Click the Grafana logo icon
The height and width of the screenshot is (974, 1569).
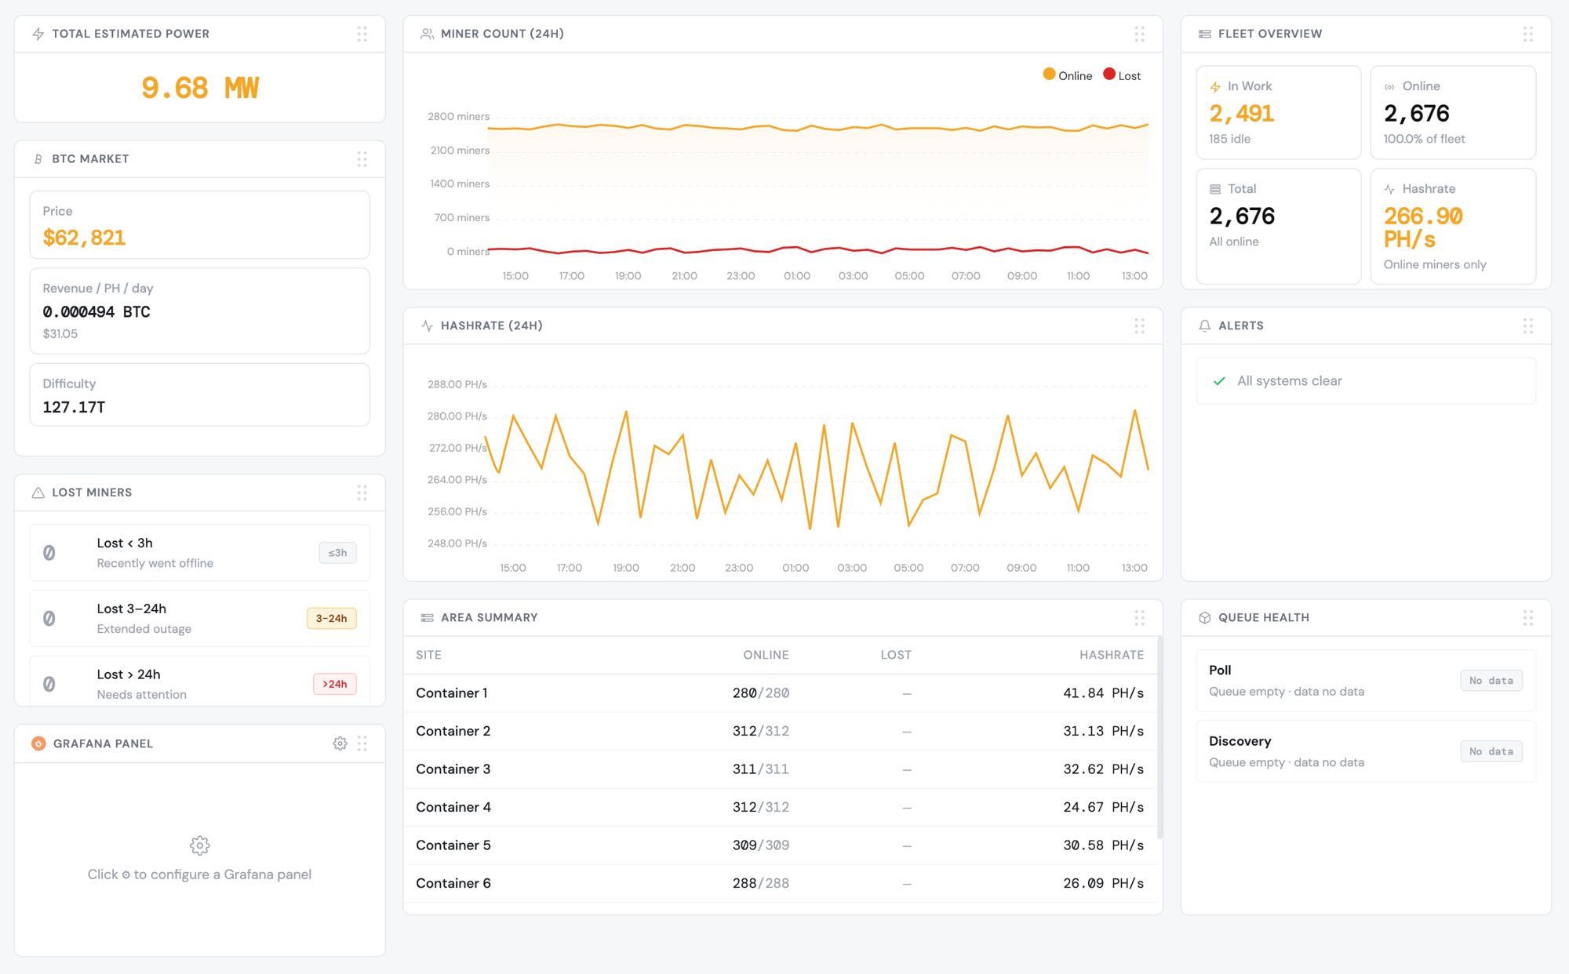(x=38, y=743)
